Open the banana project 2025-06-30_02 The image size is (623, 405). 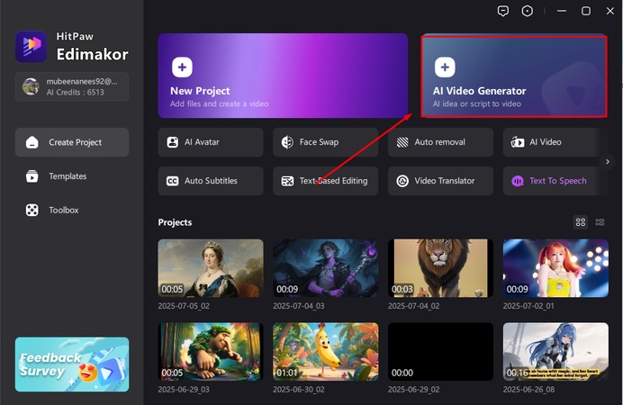click(x=325, y=352)
